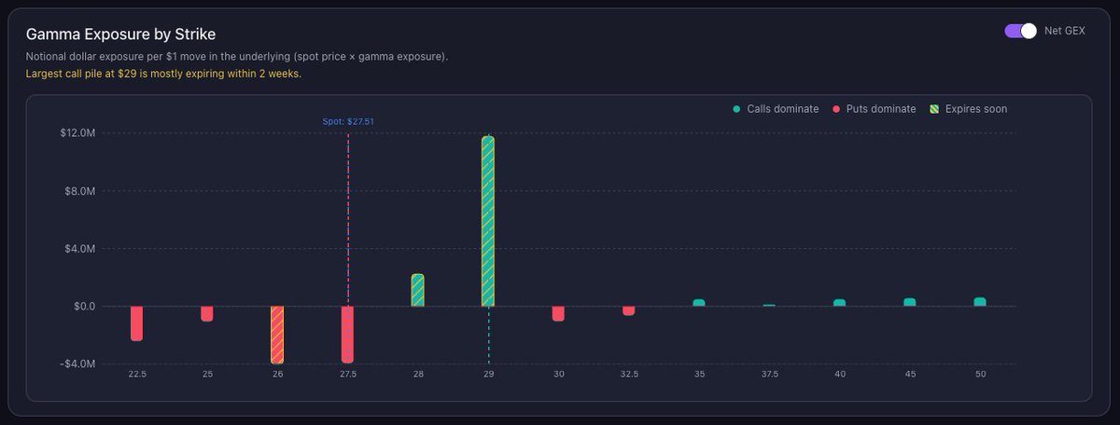
Task: Click the 29 strike axis label
Action: click(x=488, y=375)
